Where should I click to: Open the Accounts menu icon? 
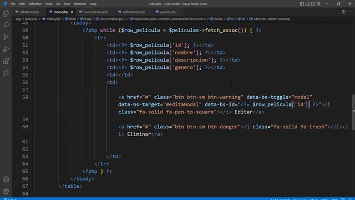pyautogui.click(x=6, y=179)
